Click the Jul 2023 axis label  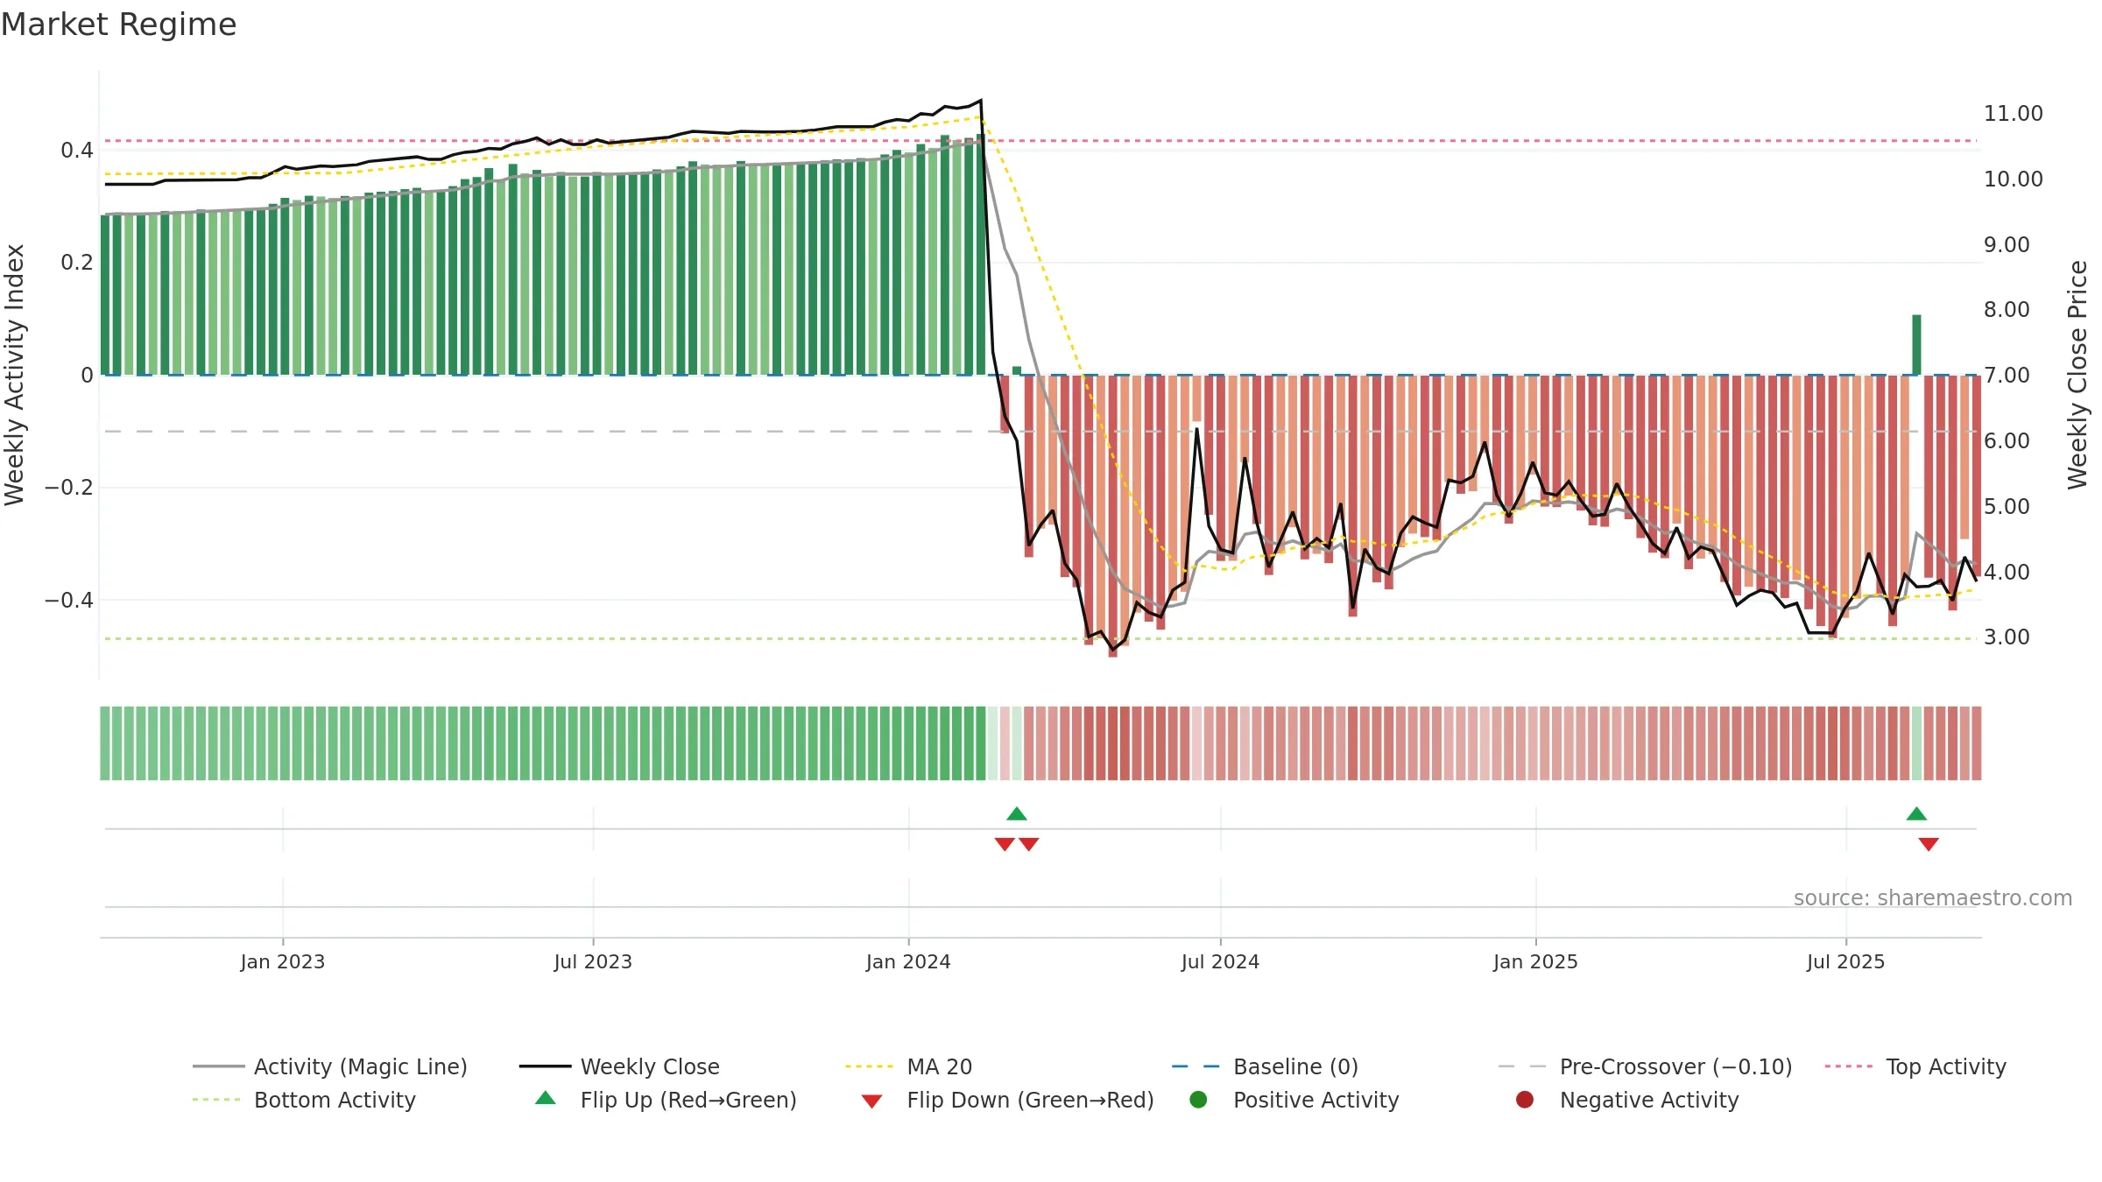[x=593, y=961]
